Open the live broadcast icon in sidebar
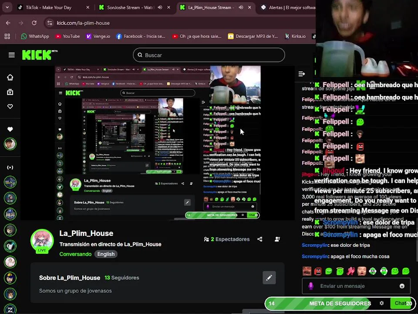The height and width of the screenshot is (314, 418). (x=10, y=167)
